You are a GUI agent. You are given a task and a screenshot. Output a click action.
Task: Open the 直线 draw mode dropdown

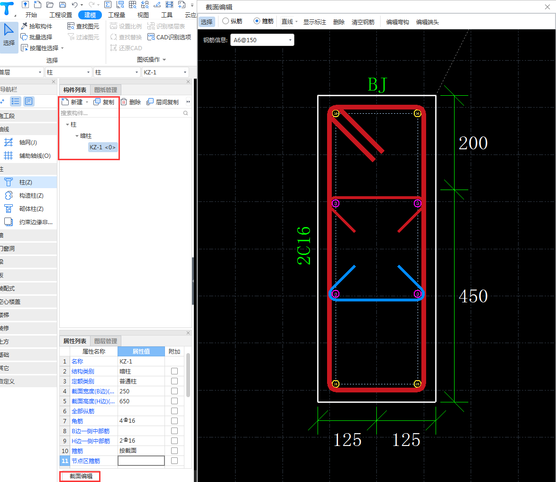296,22
